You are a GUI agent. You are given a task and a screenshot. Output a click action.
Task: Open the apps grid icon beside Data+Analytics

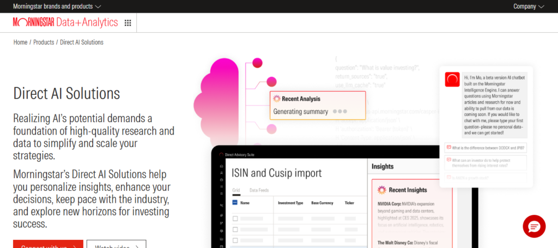point(128,23)
